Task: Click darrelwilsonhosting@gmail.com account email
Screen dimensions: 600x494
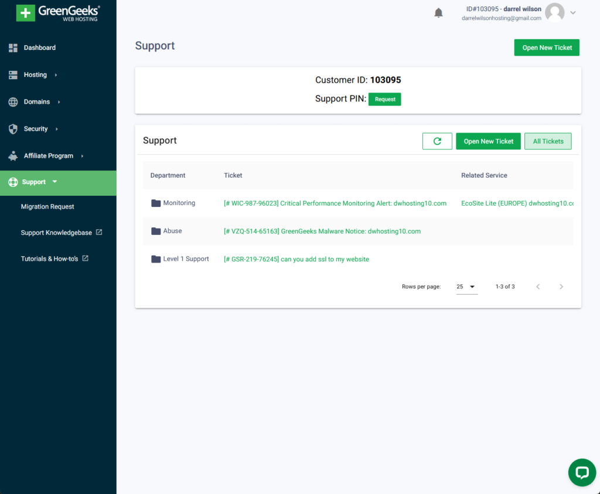Action: tap(502, 18)
